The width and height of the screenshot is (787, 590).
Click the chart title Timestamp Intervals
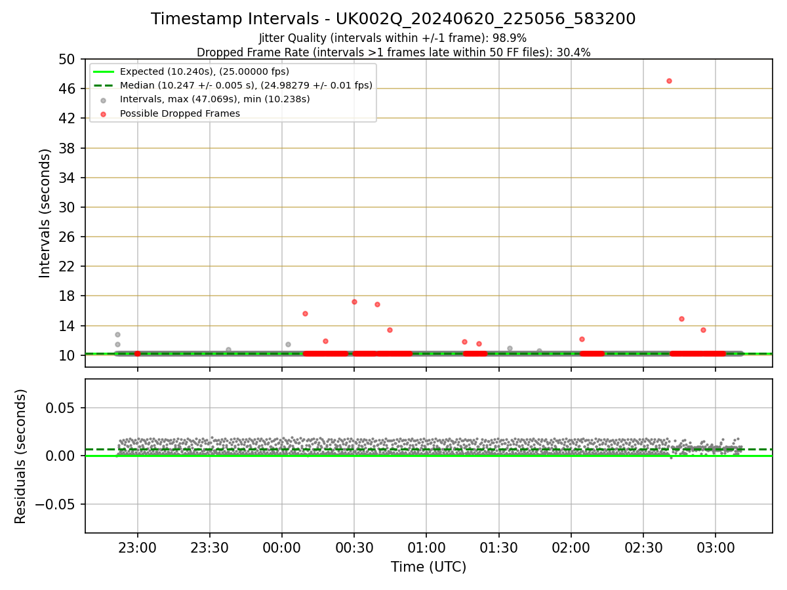[393, 19]
